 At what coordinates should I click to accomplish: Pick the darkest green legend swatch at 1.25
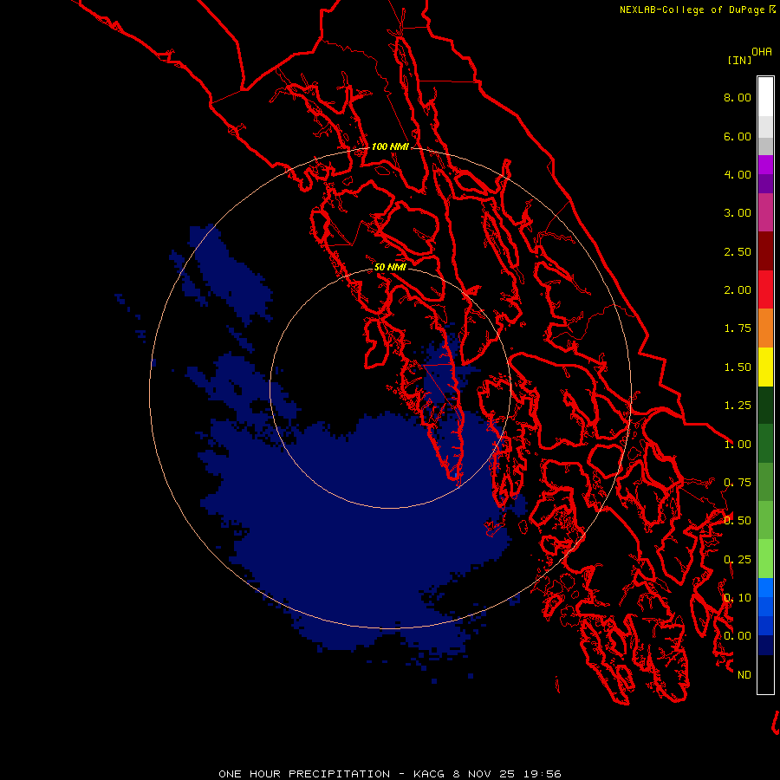pos(765,405)
